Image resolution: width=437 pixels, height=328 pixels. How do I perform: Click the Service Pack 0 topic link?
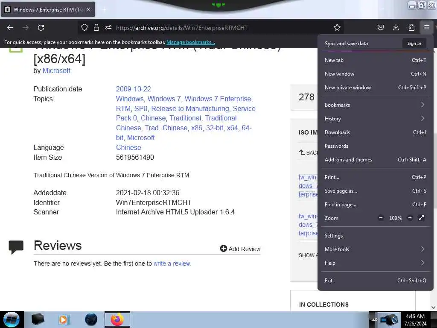coord(186,113)
